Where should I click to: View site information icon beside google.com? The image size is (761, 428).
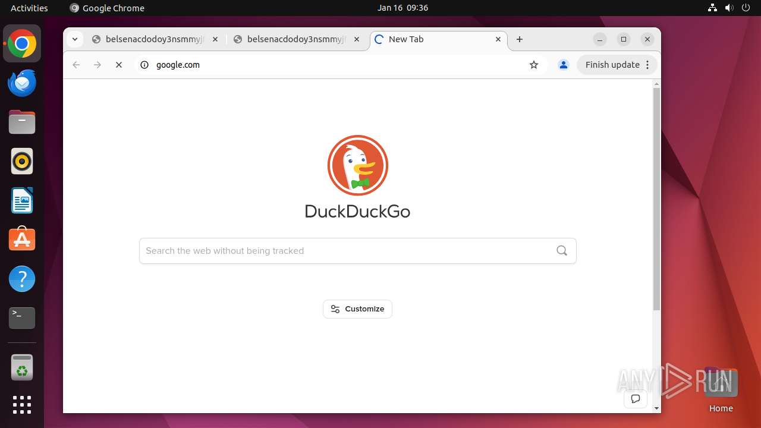click(x=144, y=65)
